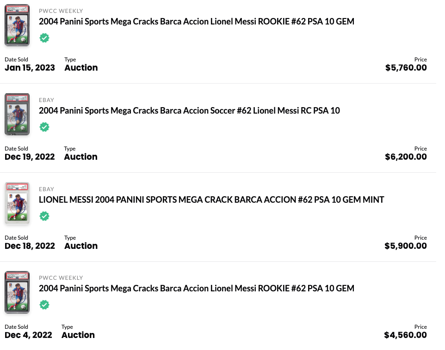Open the Dec 4, 2022 PWCC Messi ROOKIE title
Image resolution: width=445 pixels, height=350 pixels.
coord(197,289)
